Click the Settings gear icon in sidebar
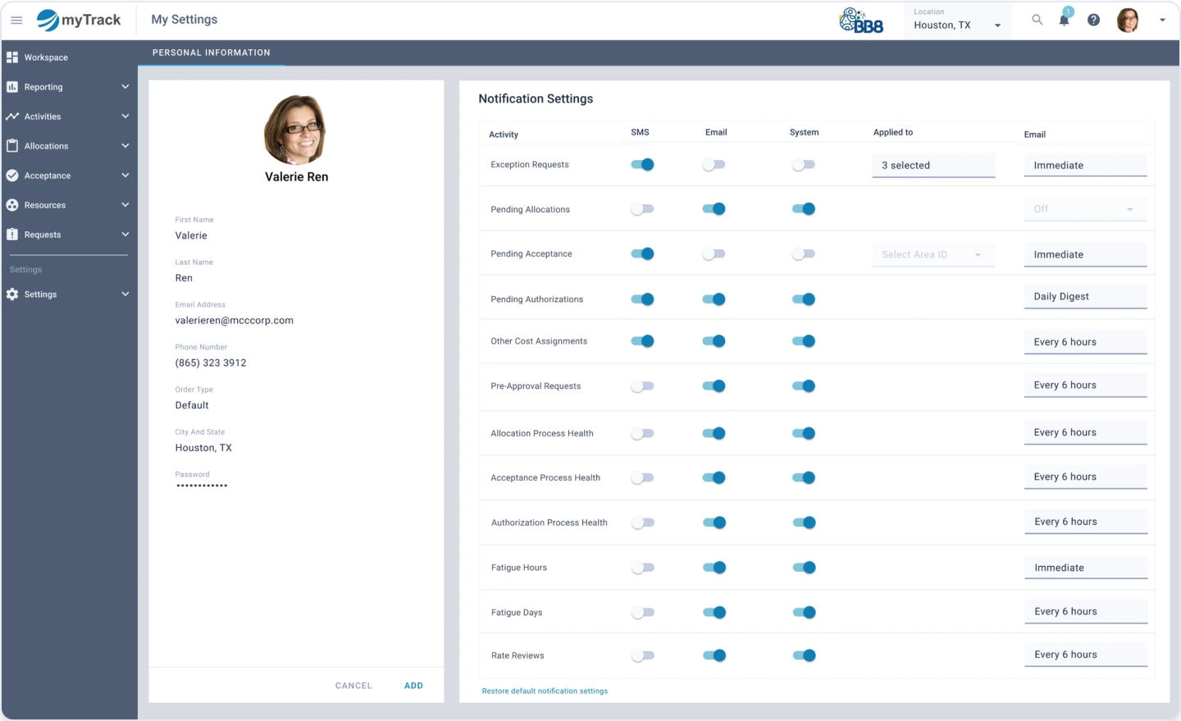The image size is (1181, 721). (12, 294)
